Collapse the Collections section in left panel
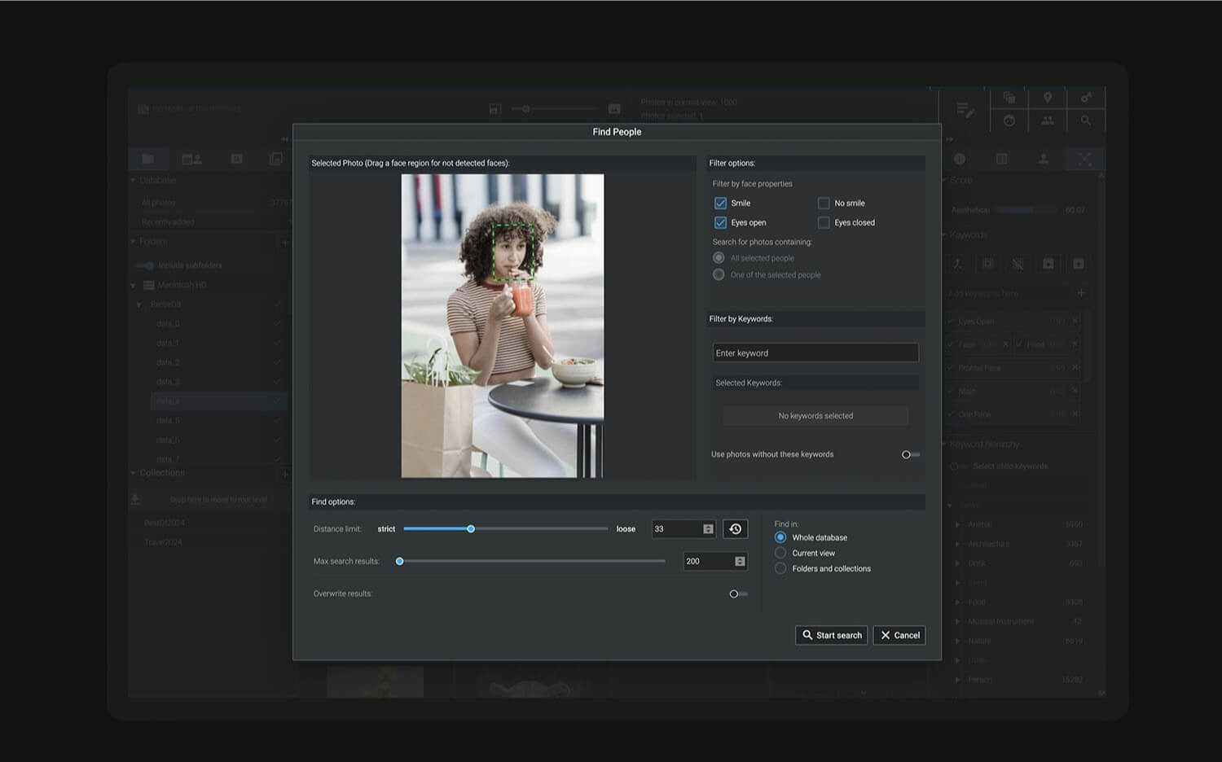The image size is (1222, 762). [x=134, y=472]
